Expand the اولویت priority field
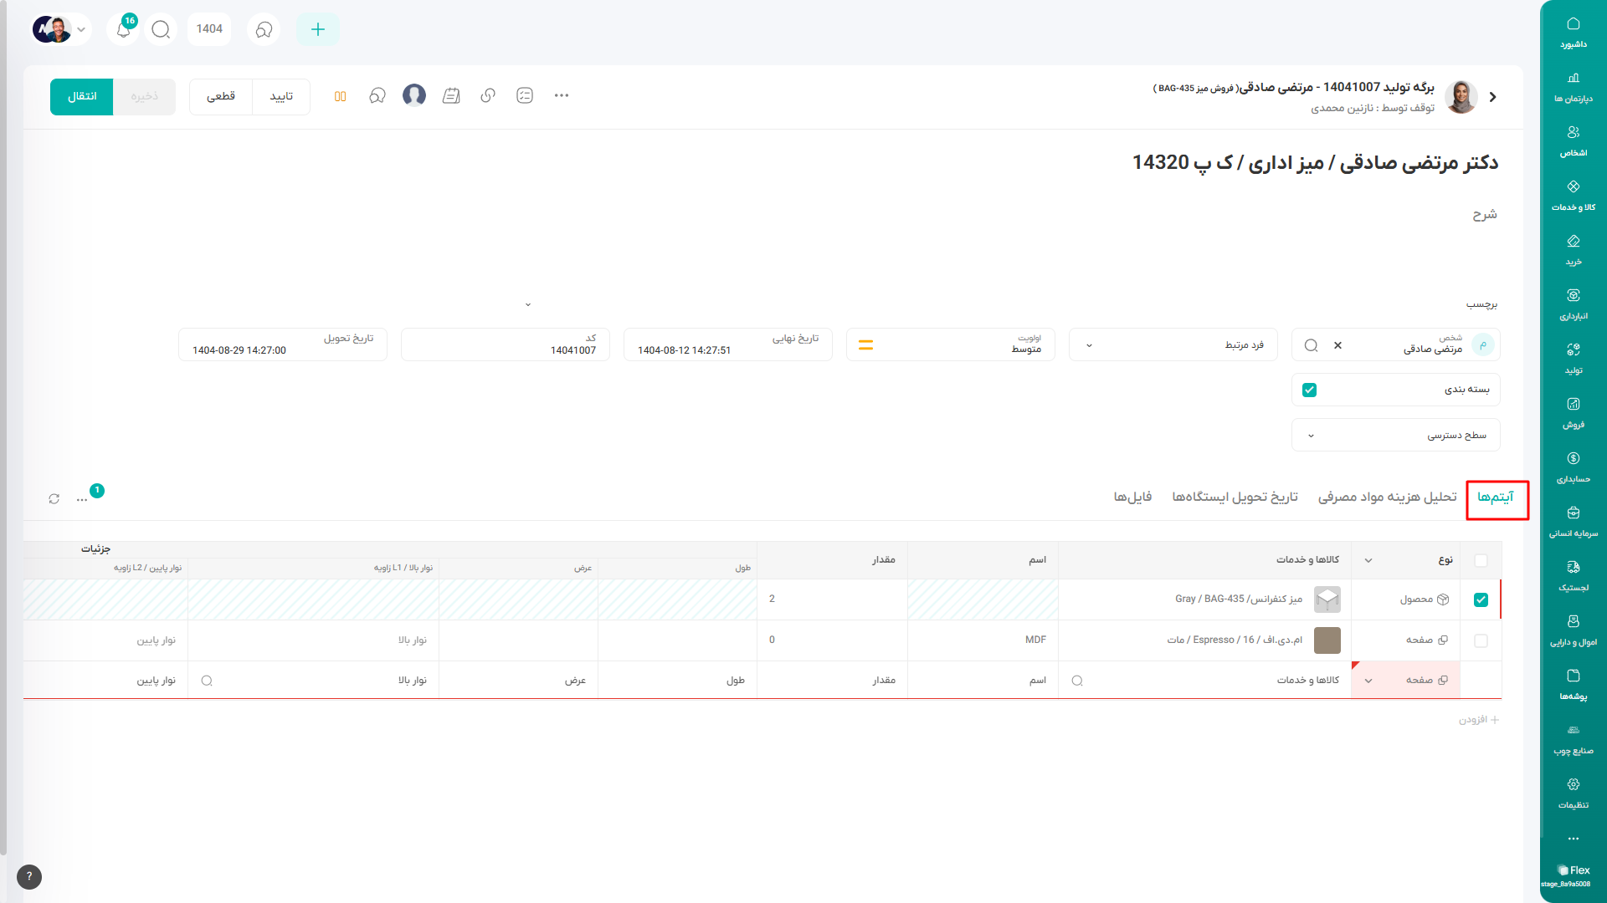 click(950, 344)
